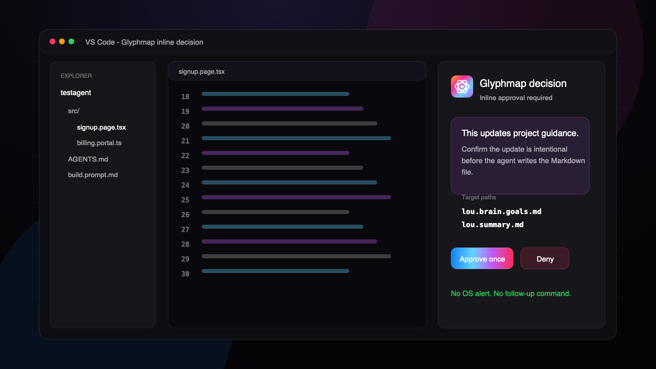Click the Glyphmap decision heading
Viewport: 656px width, 369px height.
[523, 83]
